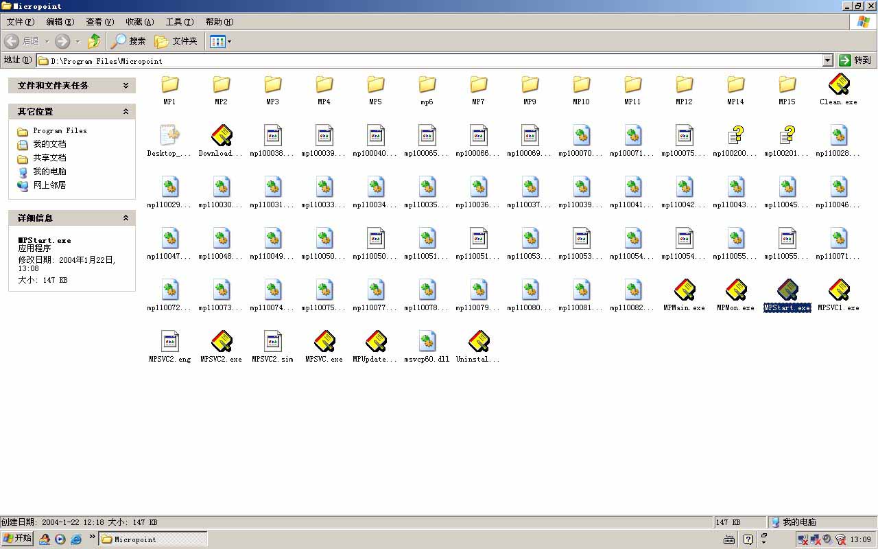878x549 pixels.
Task: Select the mp100038 config file icon
Action: tap(272, 136)
